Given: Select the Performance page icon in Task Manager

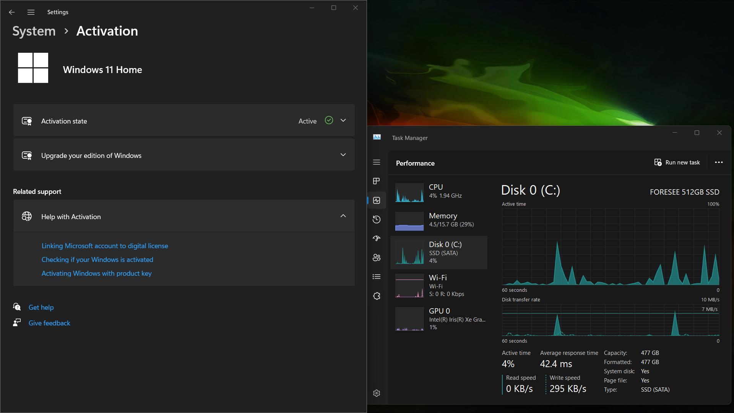Looking at the screenshot, I should (x=377, y=200).
